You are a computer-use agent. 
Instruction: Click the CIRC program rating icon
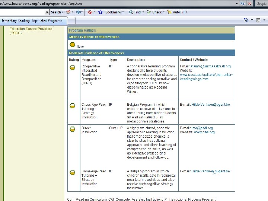tap(73, 67)
